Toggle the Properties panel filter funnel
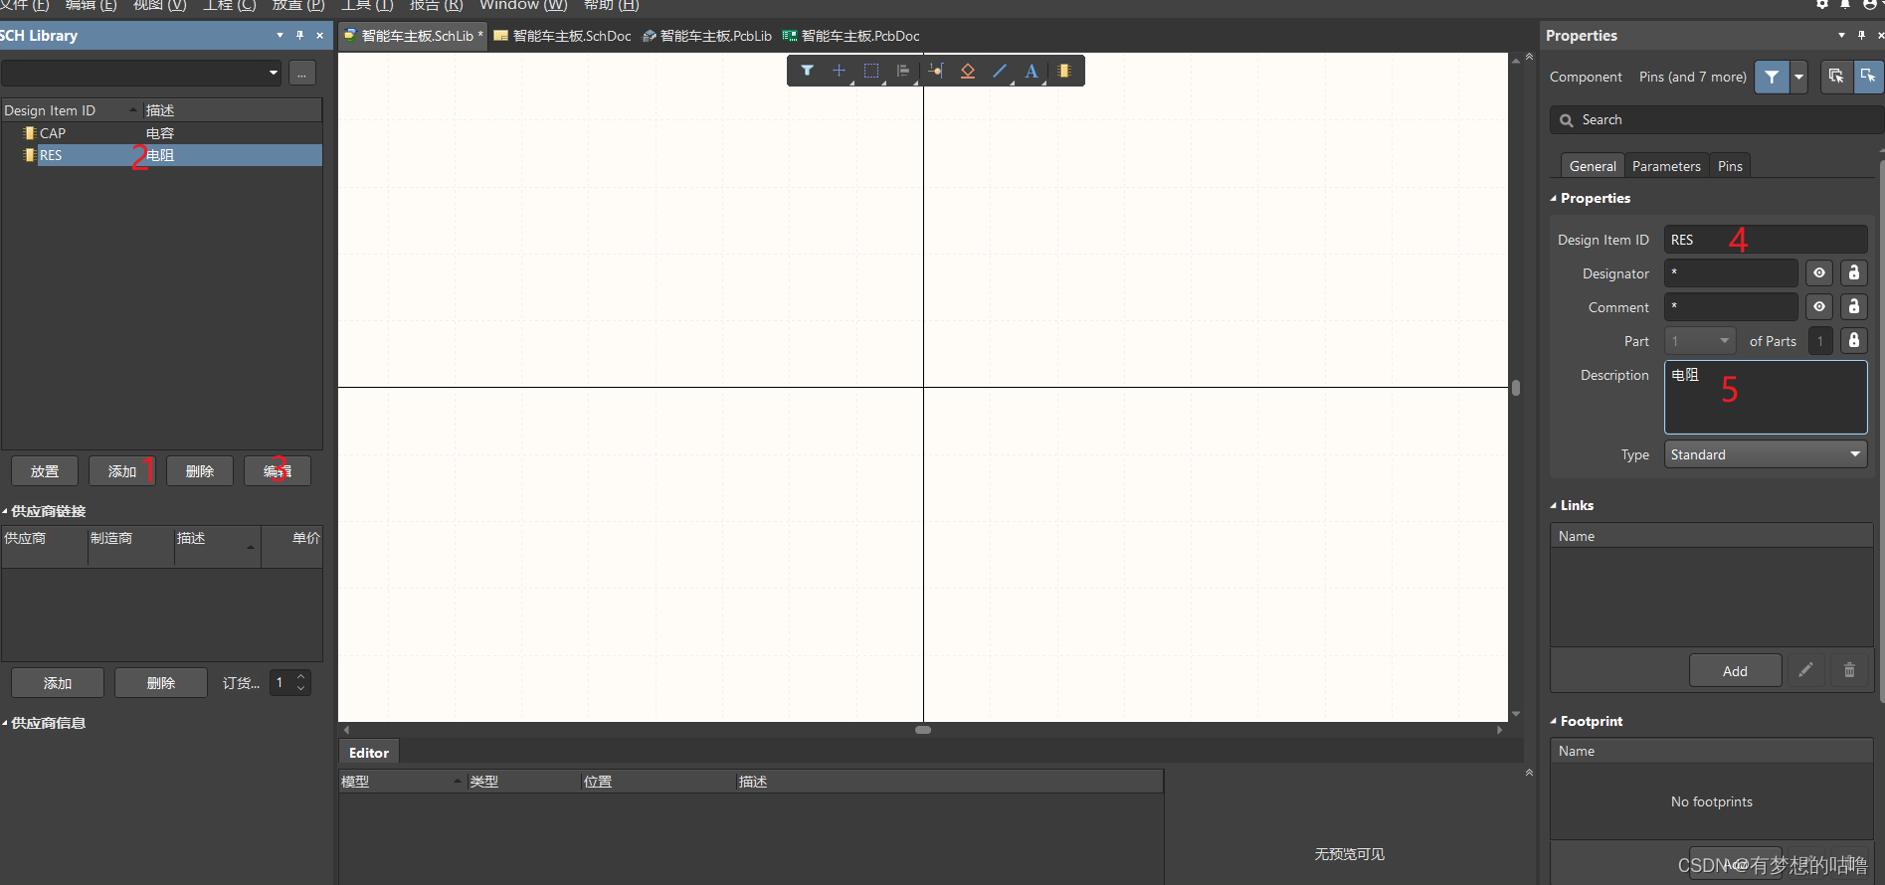This screenshot has width=1885, height=885. (1772, 77)
